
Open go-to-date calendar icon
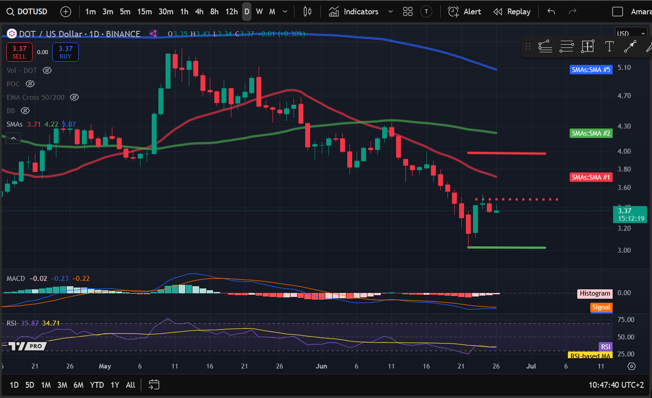click(x=154, y=385)
